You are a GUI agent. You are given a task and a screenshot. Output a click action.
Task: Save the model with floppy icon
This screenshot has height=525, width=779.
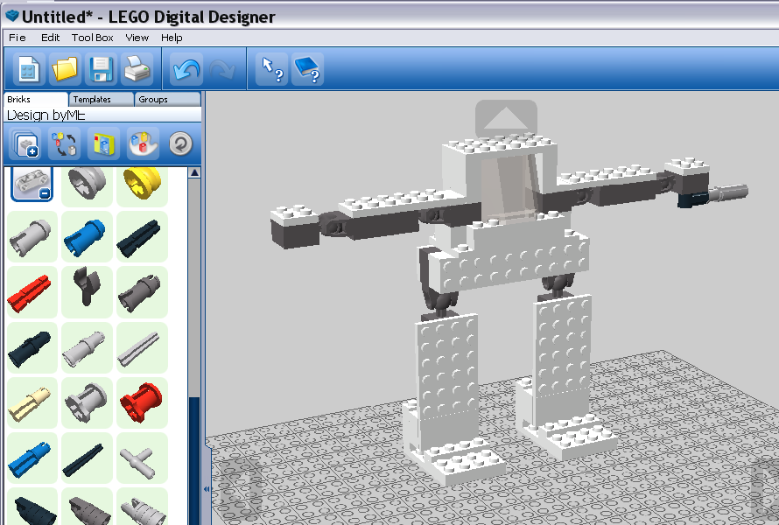click(101, 69)
